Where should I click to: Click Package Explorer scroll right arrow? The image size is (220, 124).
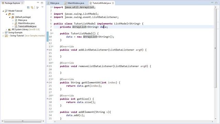[x=43, y=121]
